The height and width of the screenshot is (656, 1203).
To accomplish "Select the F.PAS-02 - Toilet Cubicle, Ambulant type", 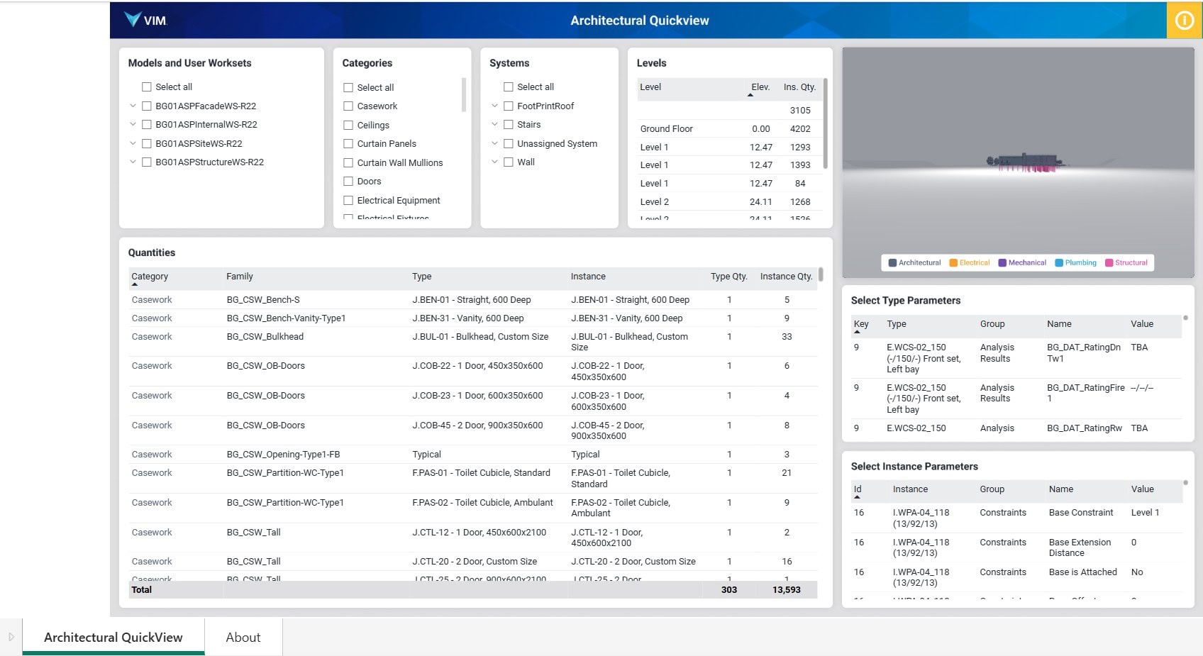I will (482, 503).
